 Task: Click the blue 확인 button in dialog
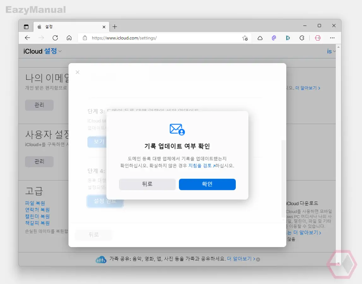207,184
